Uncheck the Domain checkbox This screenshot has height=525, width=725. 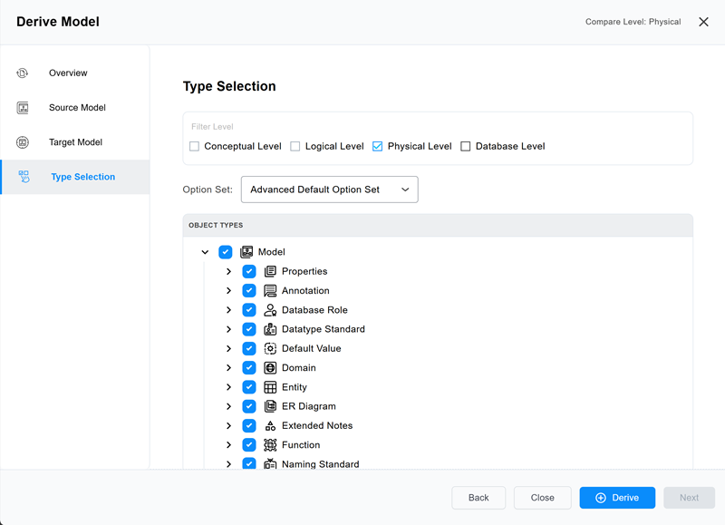click(x=248, y=368)
